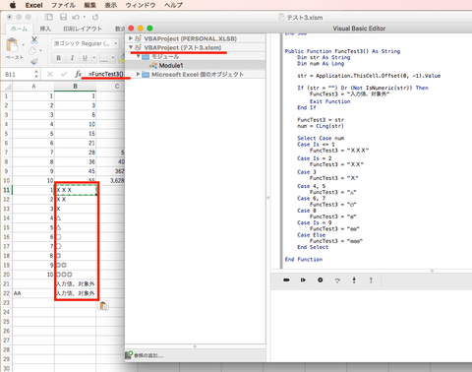
Task: Click the Borders icon in ribbon
Action: tap(103, 58)
